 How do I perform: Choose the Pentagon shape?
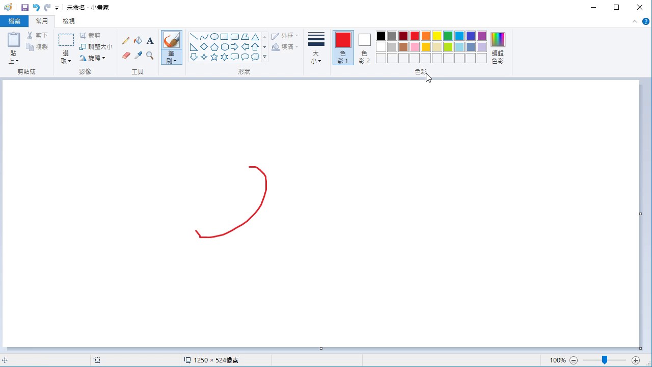pyautogui.click(x=214, y=47)
